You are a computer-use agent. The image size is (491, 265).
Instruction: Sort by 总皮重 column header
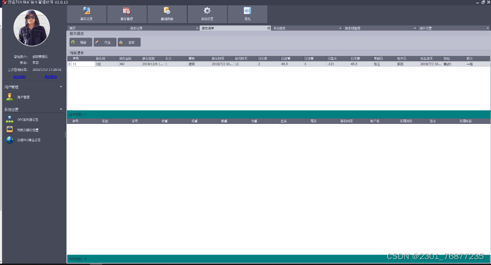pyautogui.click(x=291, y=59)
